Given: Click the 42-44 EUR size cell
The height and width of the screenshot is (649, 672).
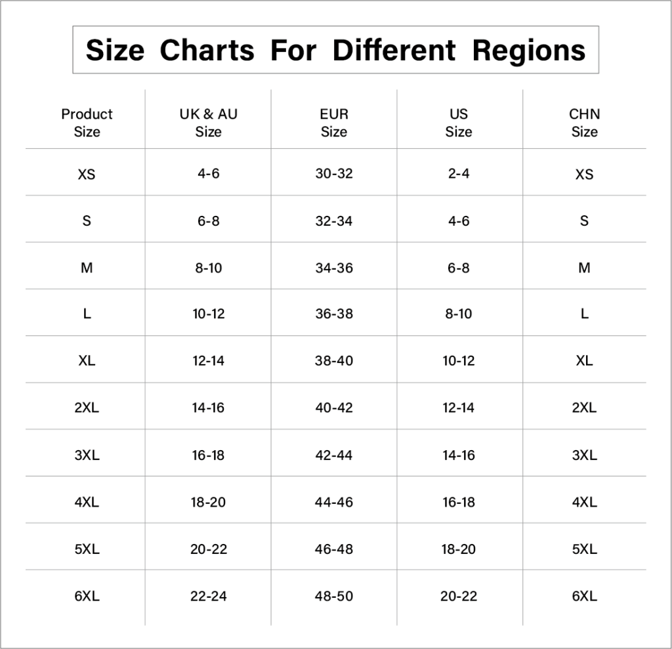Looking at the screenshot, I should coord(334,455).
